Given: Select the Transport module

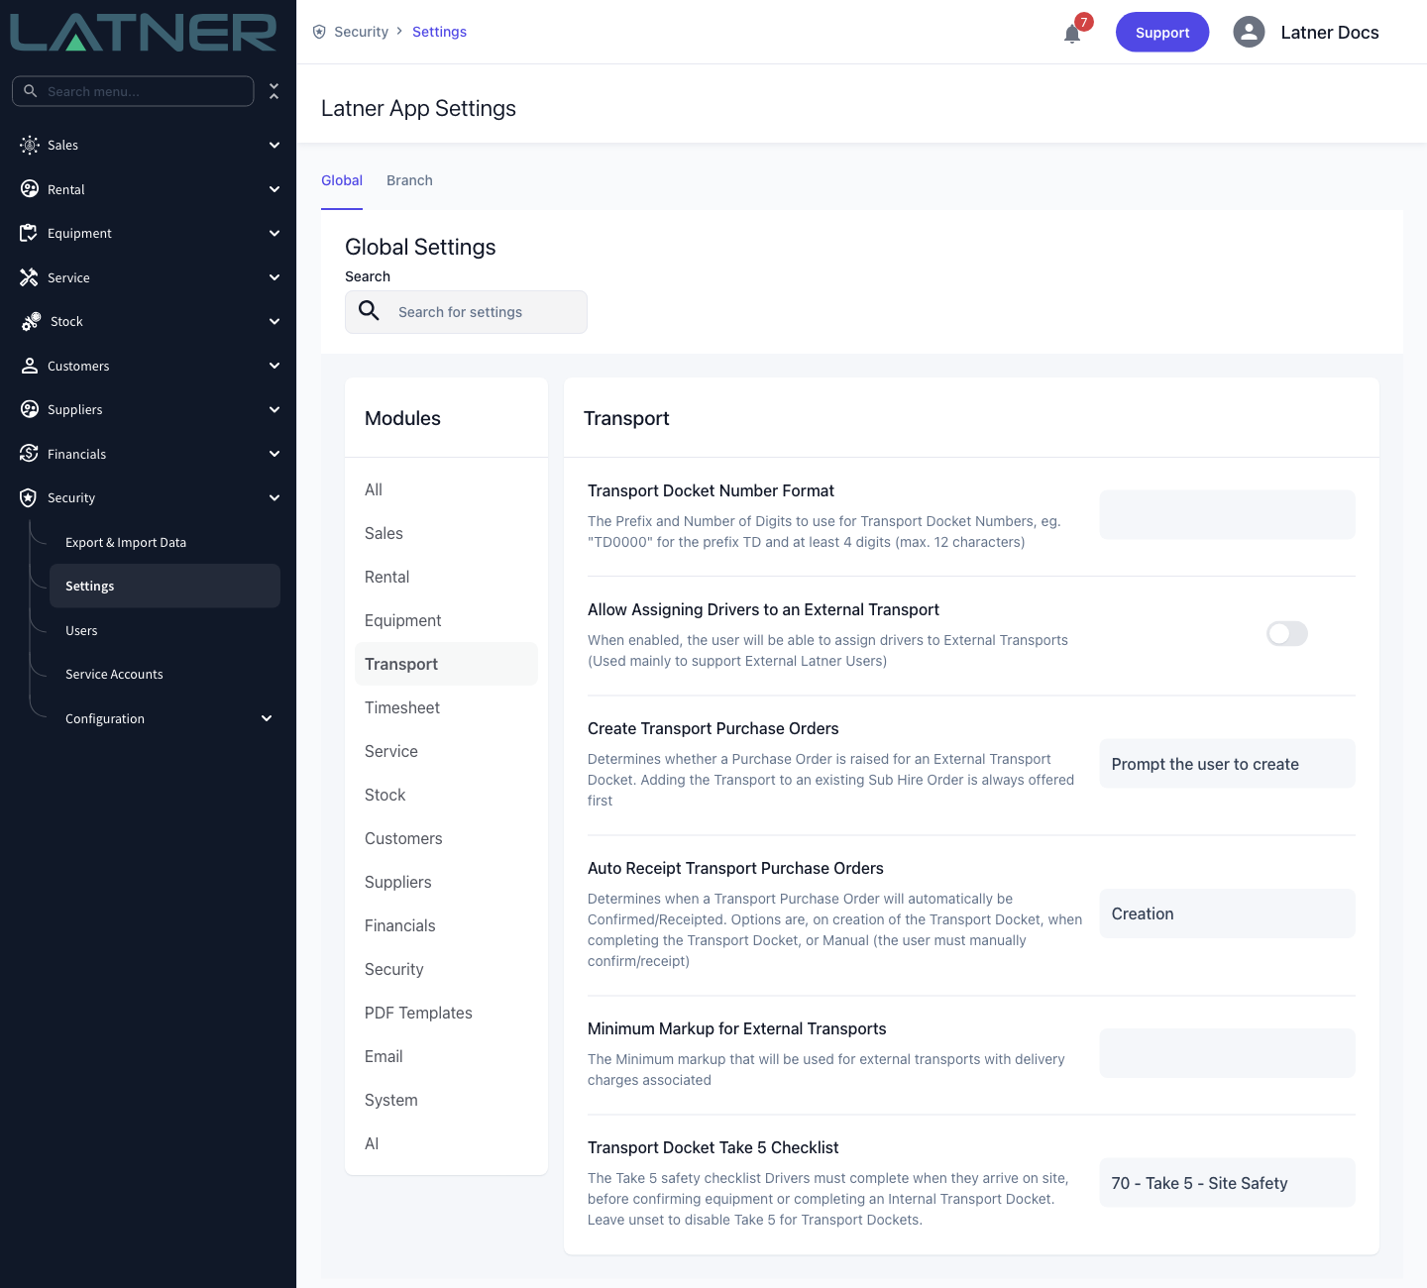Looking at the screenshot, I should coord(446,664).
